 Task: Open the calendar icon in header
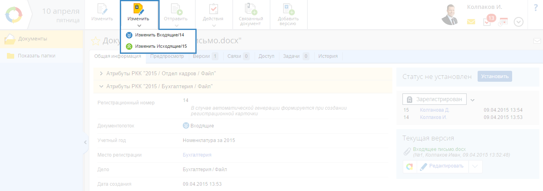click(x=503, y=22)
